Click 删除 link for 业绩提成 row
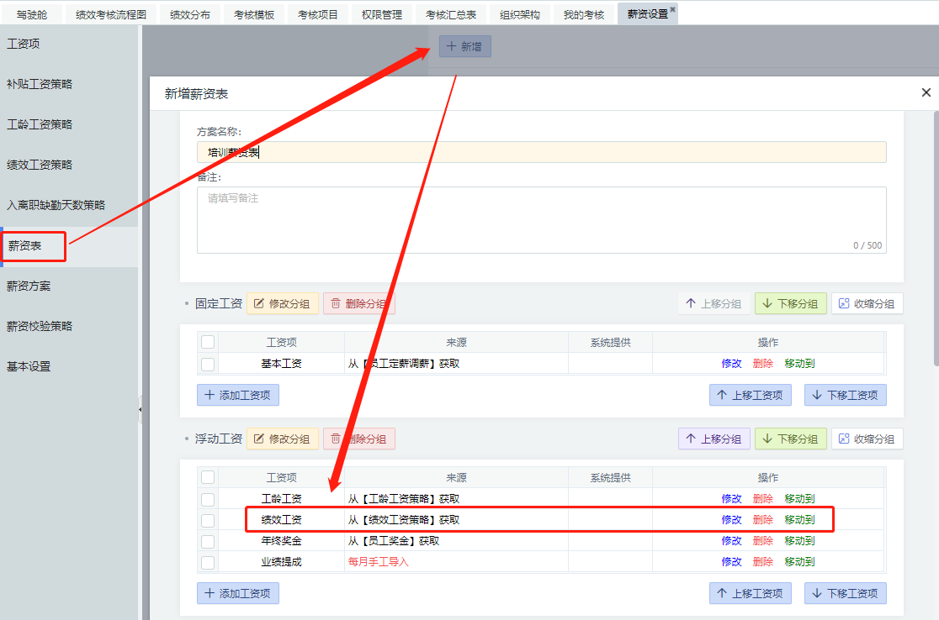This screenshot has height=620, width=939. 762,562
